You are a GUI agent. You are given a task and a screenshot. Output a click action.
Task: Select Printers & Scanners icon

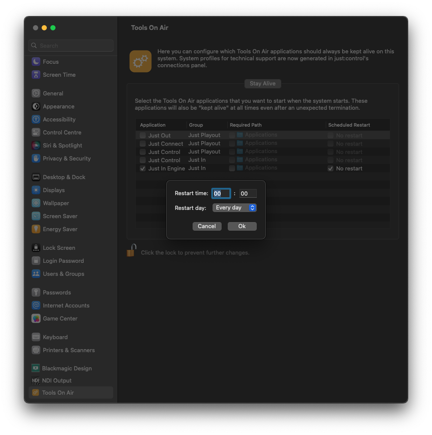tap(36, 350)
